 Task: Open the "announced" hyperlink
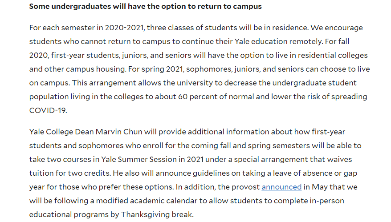pyautogui.click(x=281, y=187)
